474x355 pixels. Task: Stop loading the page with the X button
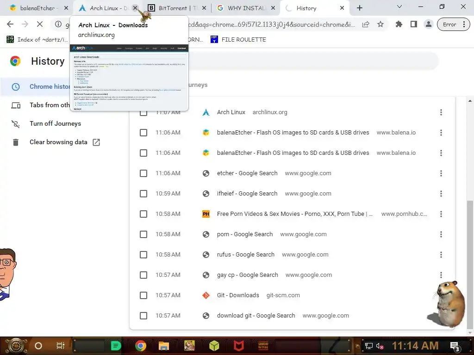(x=40, y=24)
